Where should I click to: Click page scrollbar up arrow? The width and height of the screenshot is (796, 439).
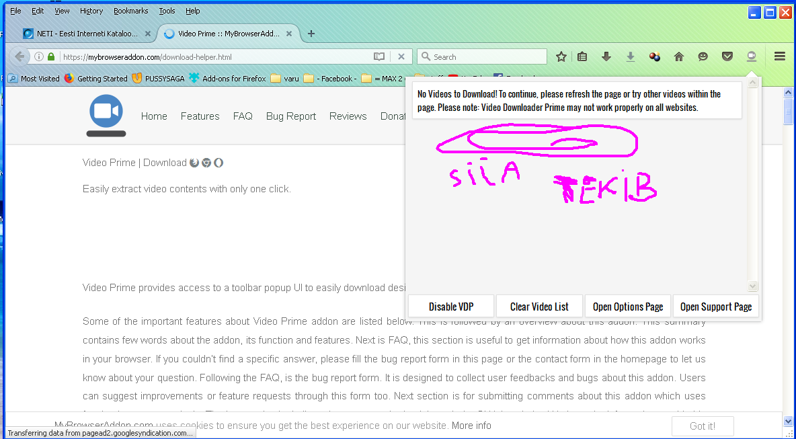(x=788, y=92)
